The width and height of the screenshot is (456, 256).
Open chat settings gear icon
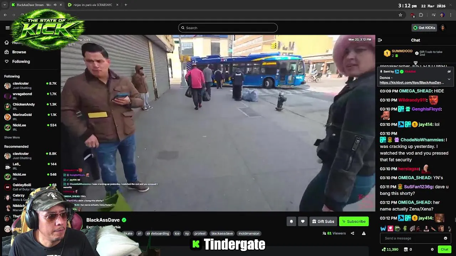click(x=432, y=250)
